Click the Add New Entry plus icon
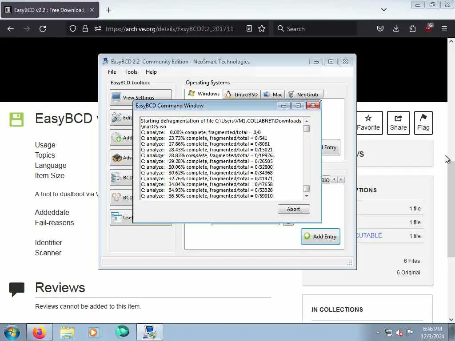The width and height of the screenshot is (455, 341). point(116,137)
